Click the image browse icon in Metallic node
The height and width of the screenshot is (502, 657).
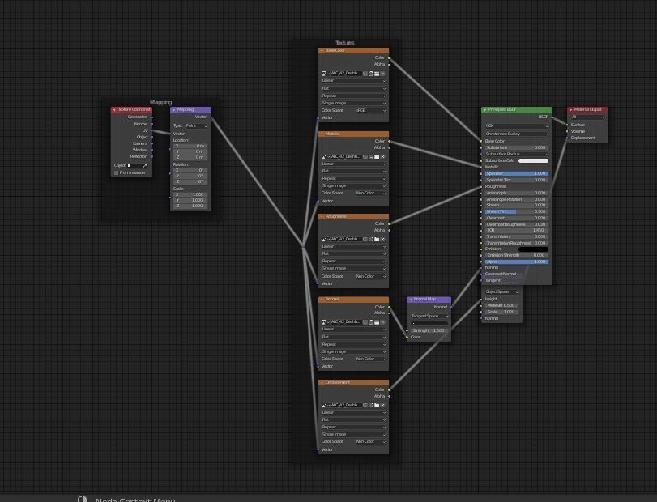(324, 156)
